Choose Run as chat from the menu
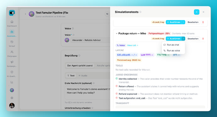This screenshot has width=217, height=117. (x=173, y=45)
